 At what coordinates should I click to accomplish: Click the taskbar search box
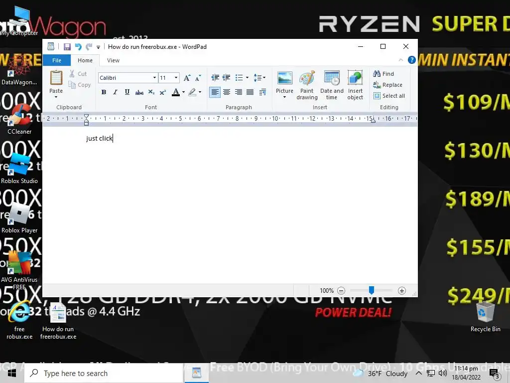(x=104, y=373)
